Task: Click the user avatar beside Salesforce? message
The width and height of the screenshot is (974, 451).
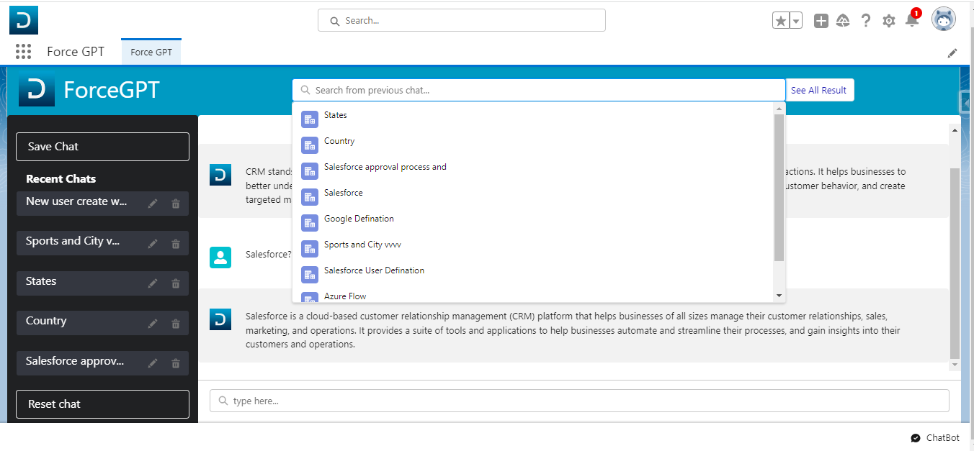Action: pos(220,258)
